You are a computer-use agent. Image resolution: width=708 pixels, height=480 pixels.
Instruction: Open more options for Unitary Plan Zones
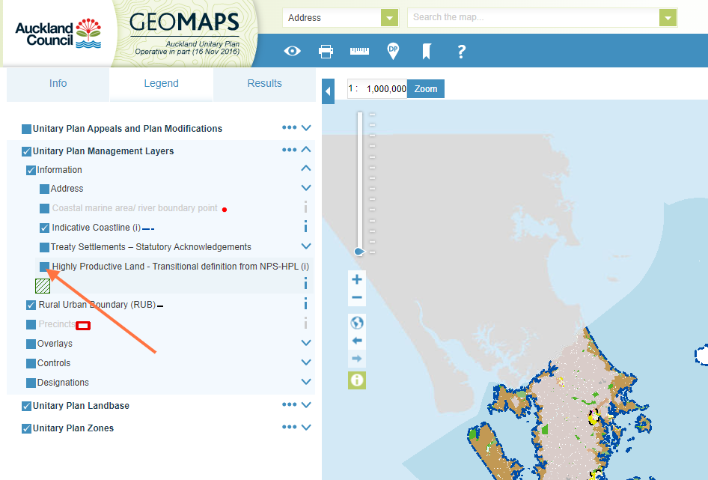click(x=289, y=427)
